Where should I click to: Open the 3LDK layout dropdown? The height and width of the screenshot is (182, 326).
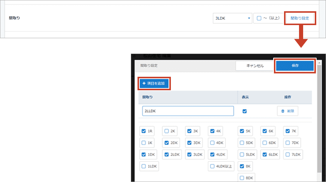(x=232, y=18)
